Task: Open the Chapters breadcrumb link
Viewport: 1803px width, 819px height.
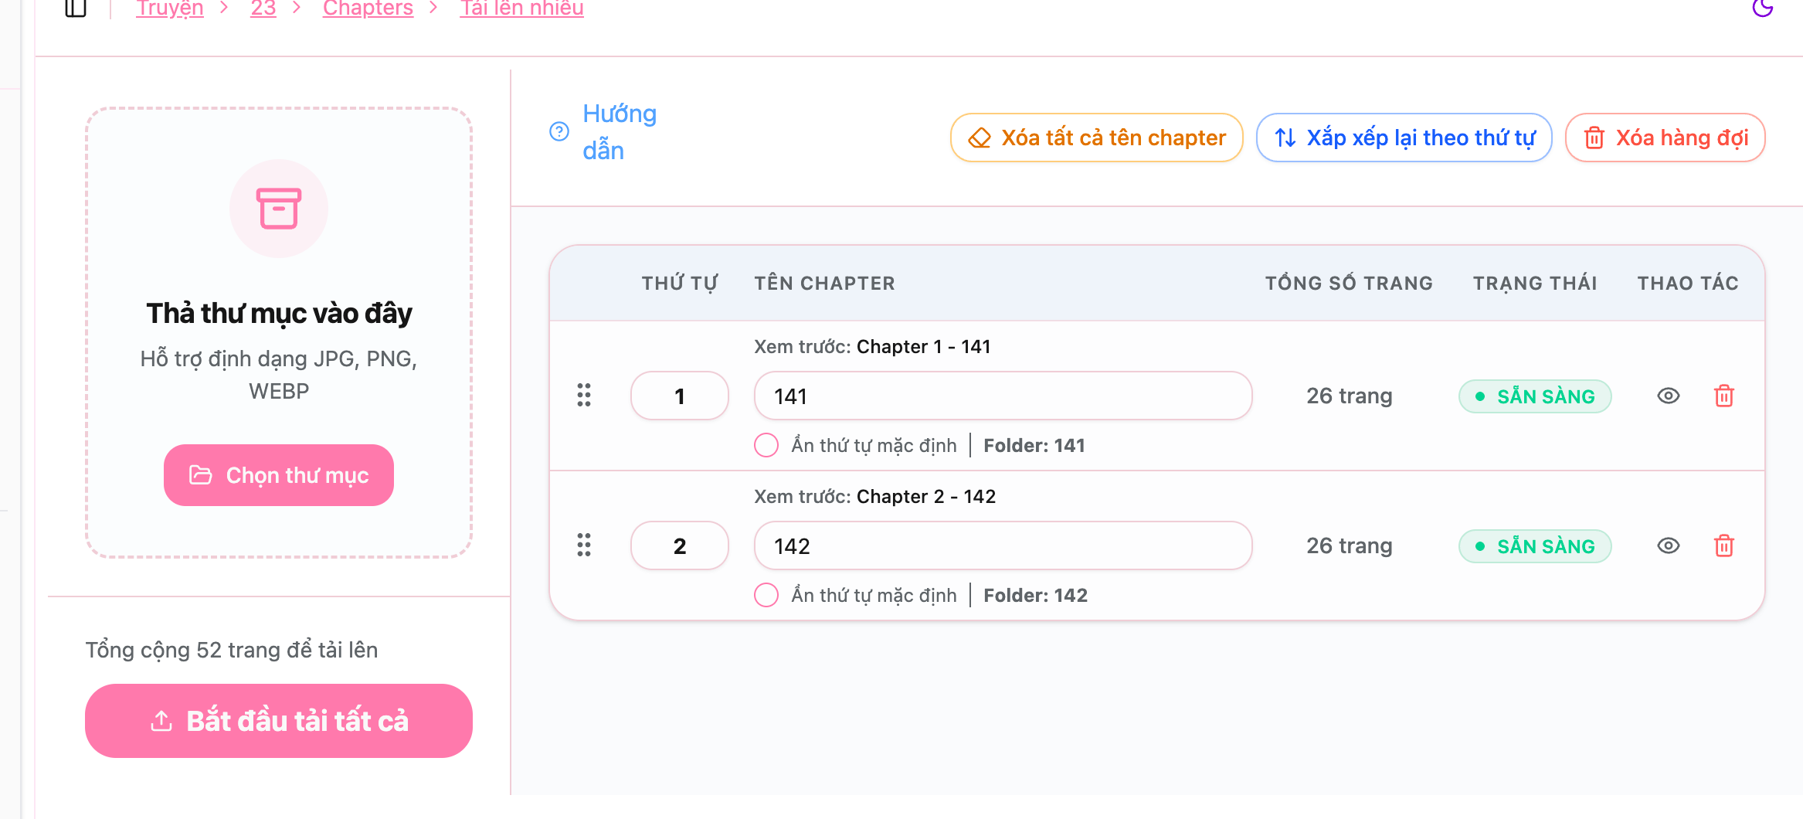Action: (368, 9)
